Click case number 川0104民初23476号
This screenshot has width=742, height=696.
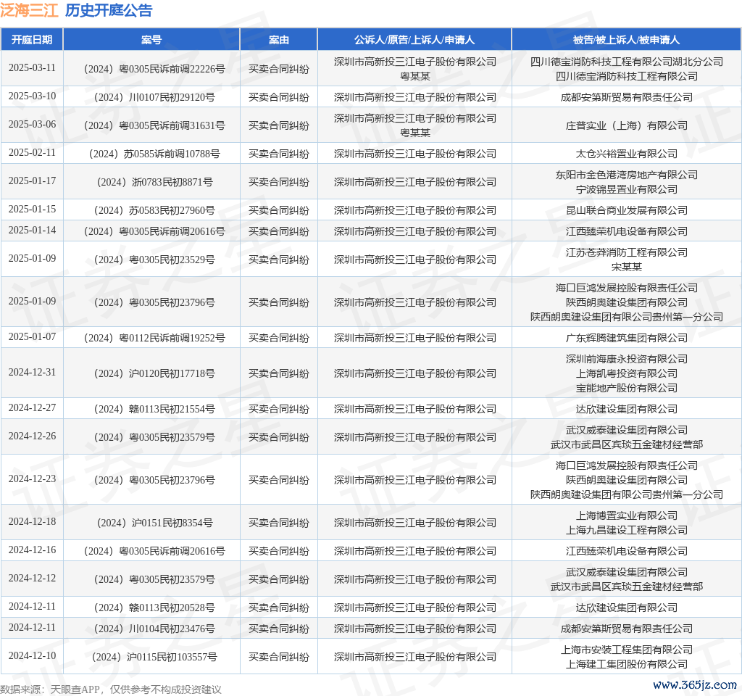click(x=154, y=629)
